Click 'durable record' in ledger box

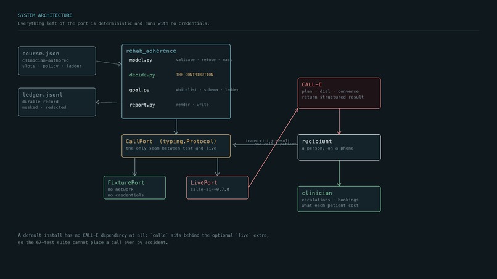pyautogui.click(x=40, y=102)
